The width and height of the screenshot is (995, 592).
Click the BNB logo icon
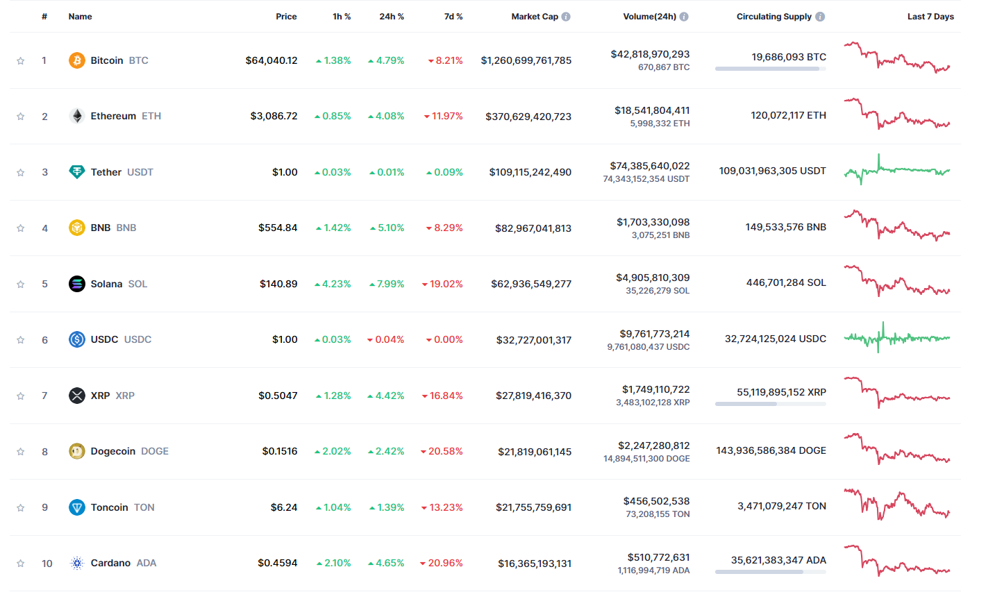click(x=77, y=228)
